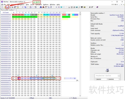Click the magnifying glass toolbar icon
This screenshot has height=99, width=125.
[x=79, y=7]
